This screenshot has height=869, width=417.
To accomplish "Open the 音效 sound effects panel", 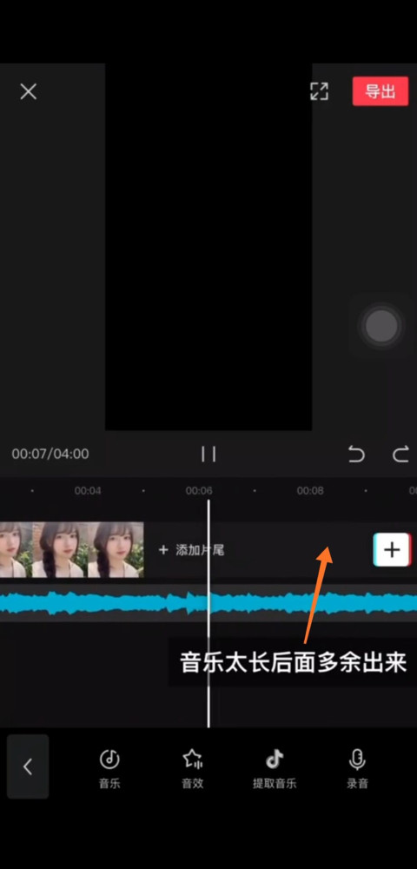I will [192, 769].
